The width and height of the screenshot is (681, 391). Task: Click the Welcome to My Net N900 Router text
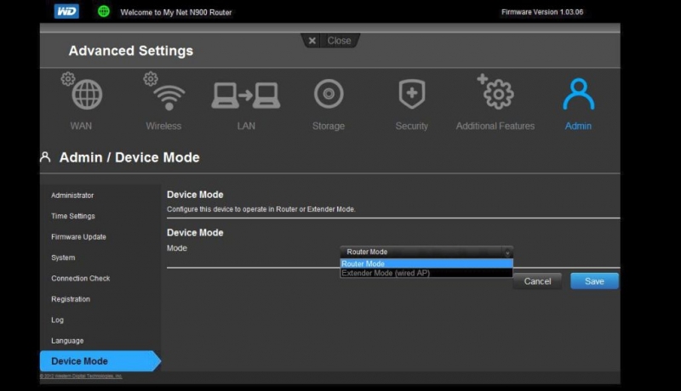(x=176, y=13)
